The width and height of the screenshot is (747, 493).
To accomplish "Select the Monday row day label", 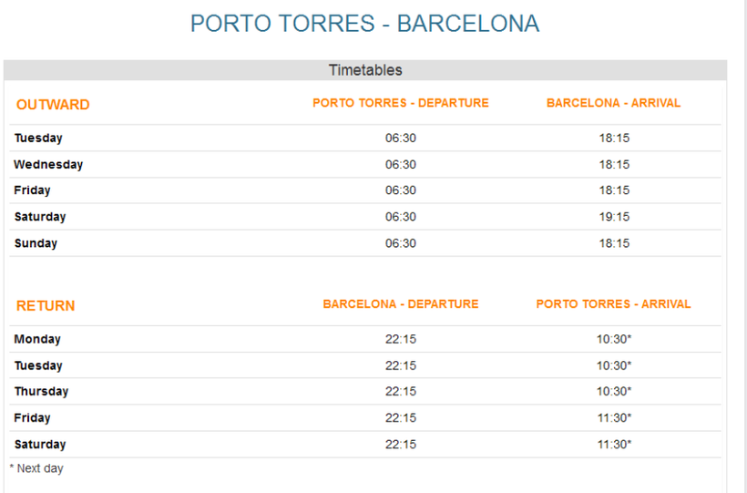I will click(37, 339).
